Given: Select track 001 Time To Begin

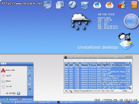Looking at the screenshot, I should coord(97,63).
